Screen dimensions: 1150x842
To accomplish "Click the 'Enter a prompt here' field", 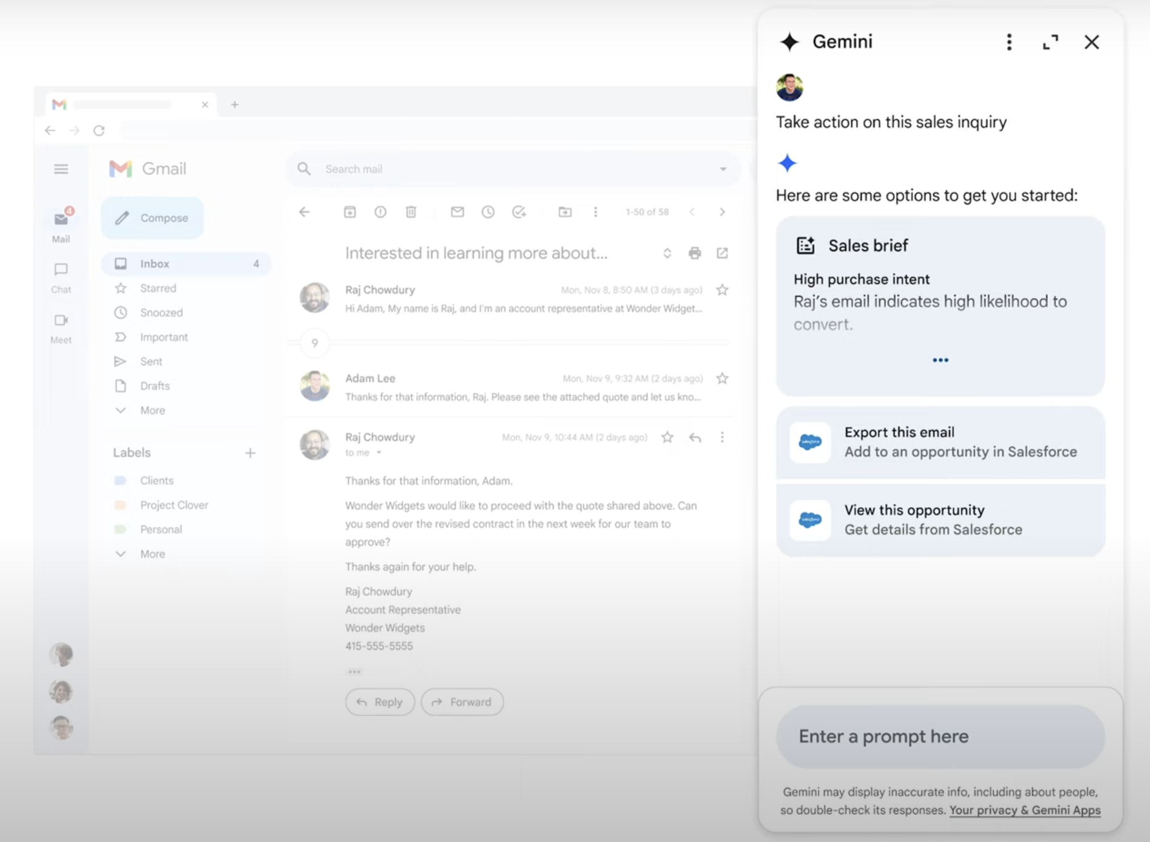I will pyautogui.click(x=939, y=736).
